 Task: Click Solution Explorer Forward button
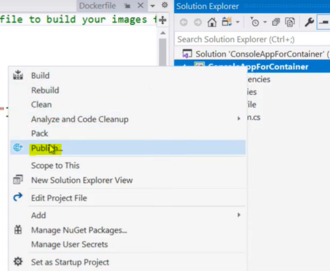[x=198, y=22]
